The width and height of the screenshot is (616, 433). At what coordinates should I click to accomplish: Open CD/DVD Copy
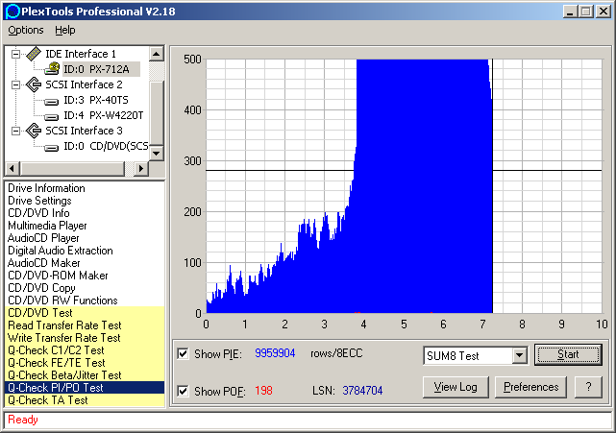(x=41, y=288)
